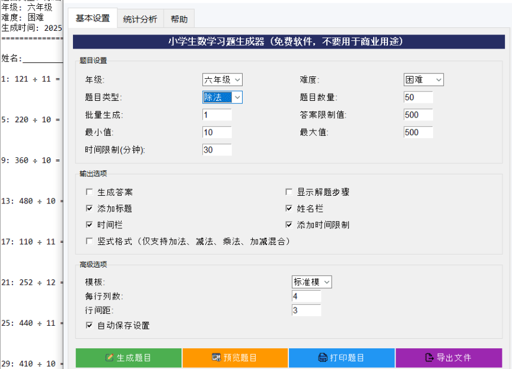Click the 时间限制 minutes input field
The width and height of the screenshot is (512, 369).
pos(217,150)
